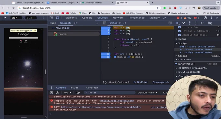Click the red errors count badge
This screenshot has height=119, width=221.
coord(179,18)
